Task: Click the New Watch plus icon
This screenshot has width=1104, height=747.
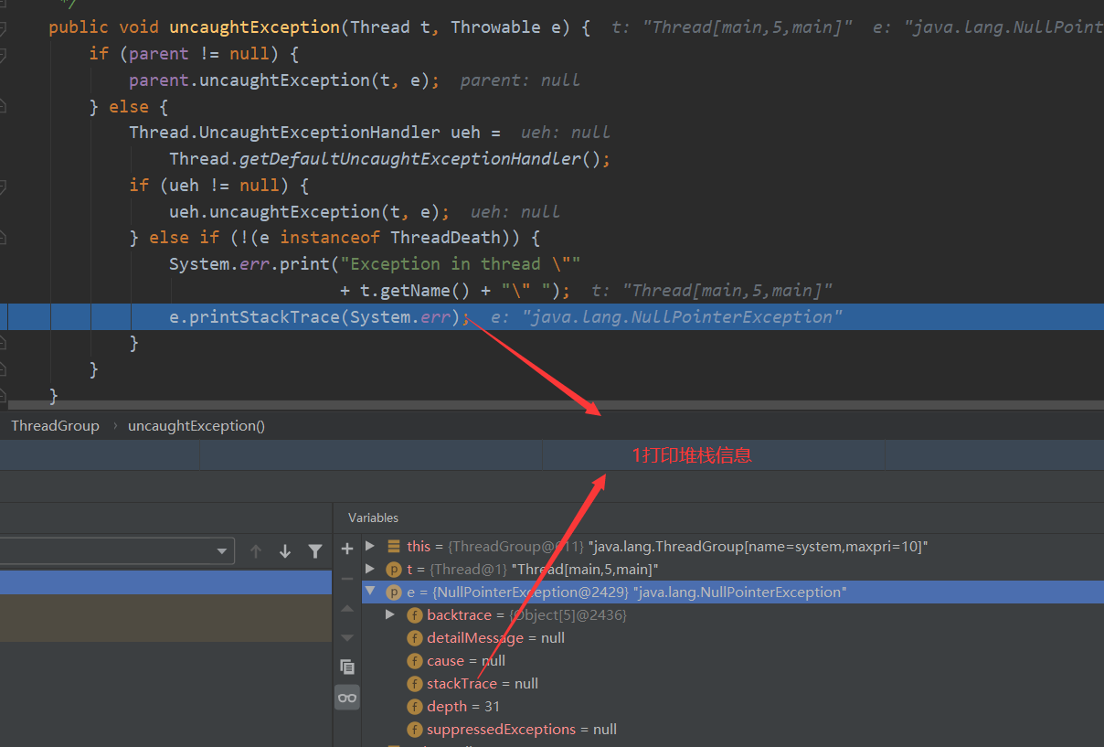Action: pyautogui.click(x=347, y=549)
